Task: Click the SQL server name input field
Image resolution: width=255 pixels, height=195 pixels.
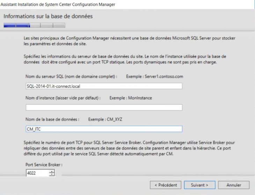Action: (x=104, y=86)
